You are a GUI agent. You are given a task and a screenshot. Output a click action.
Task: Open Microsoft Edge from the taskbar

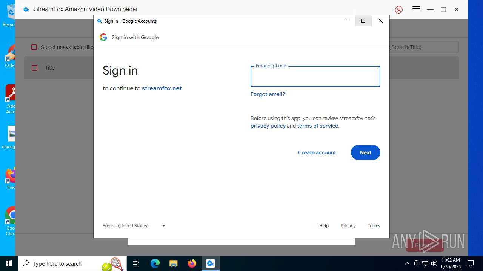point(155,263)
